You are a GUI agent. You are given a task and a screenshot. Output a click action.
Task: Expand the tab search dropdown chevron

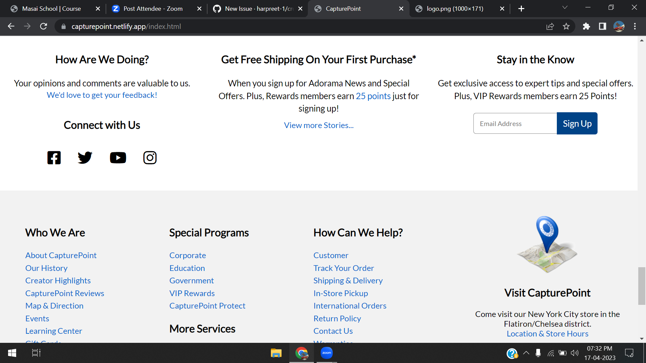point(565,7)
